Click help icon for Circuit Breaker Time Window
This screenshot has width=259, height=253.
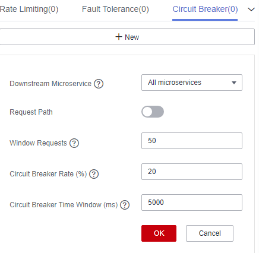(x=125, y=205)
